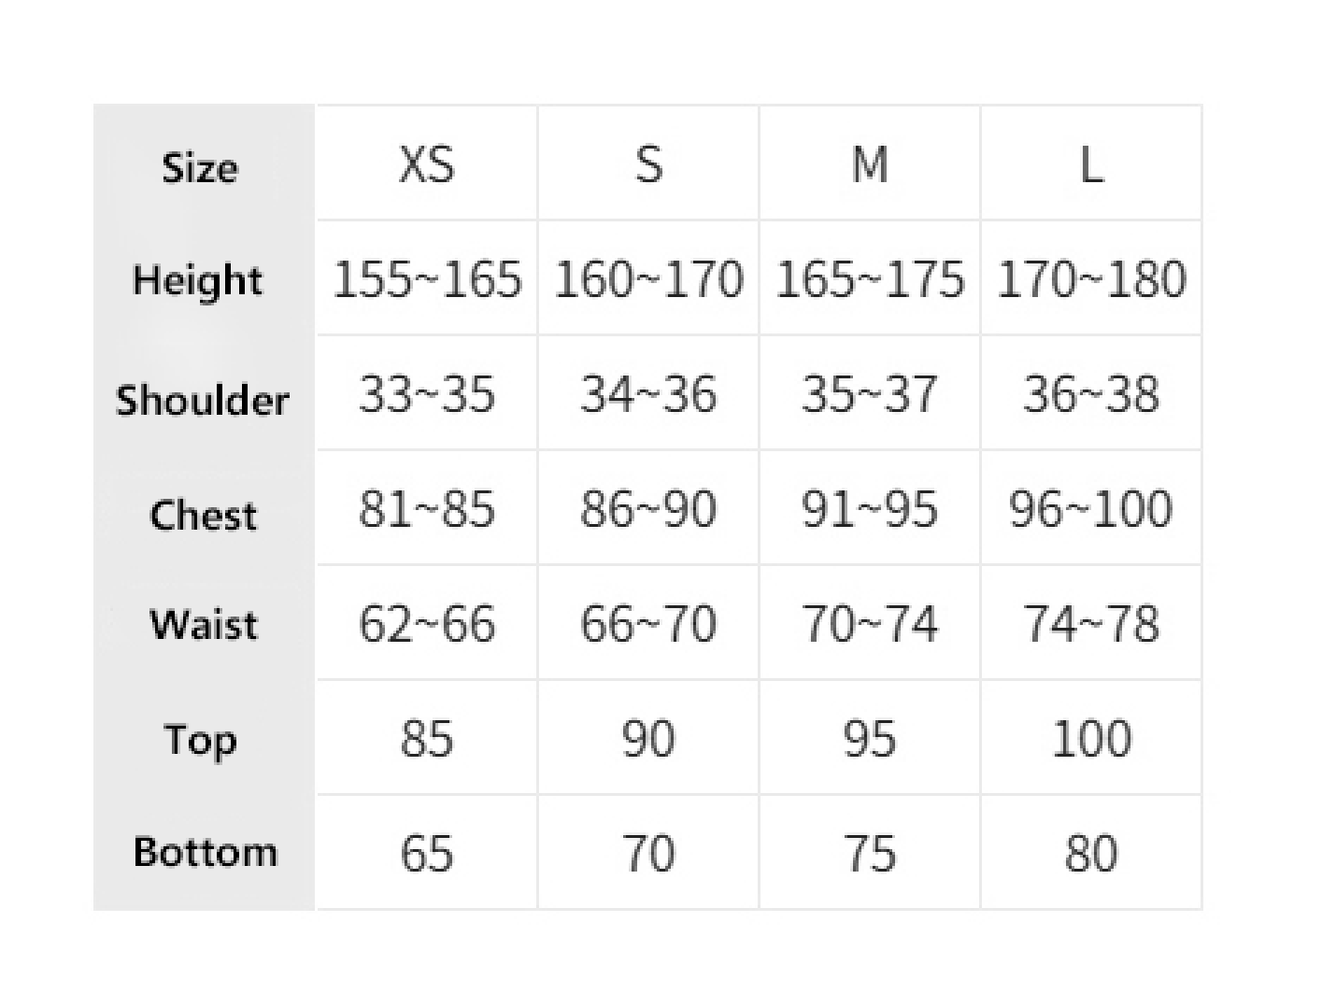Click the 170~180 height cell
Screen dimensions: 1336x1007
pyautogui.click(x=1091, y=279)
